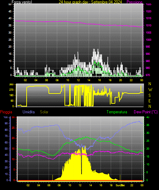Click the red 15 on the rain axis
Viewport: 159px width, 190px height.
13,149
